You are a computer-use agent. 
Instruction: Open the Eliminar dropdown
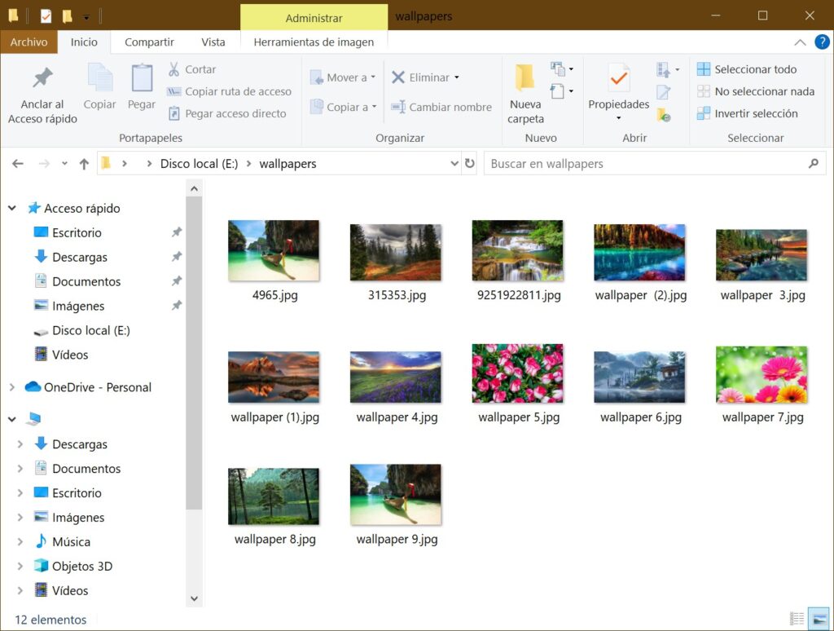[x=456, y=77]
